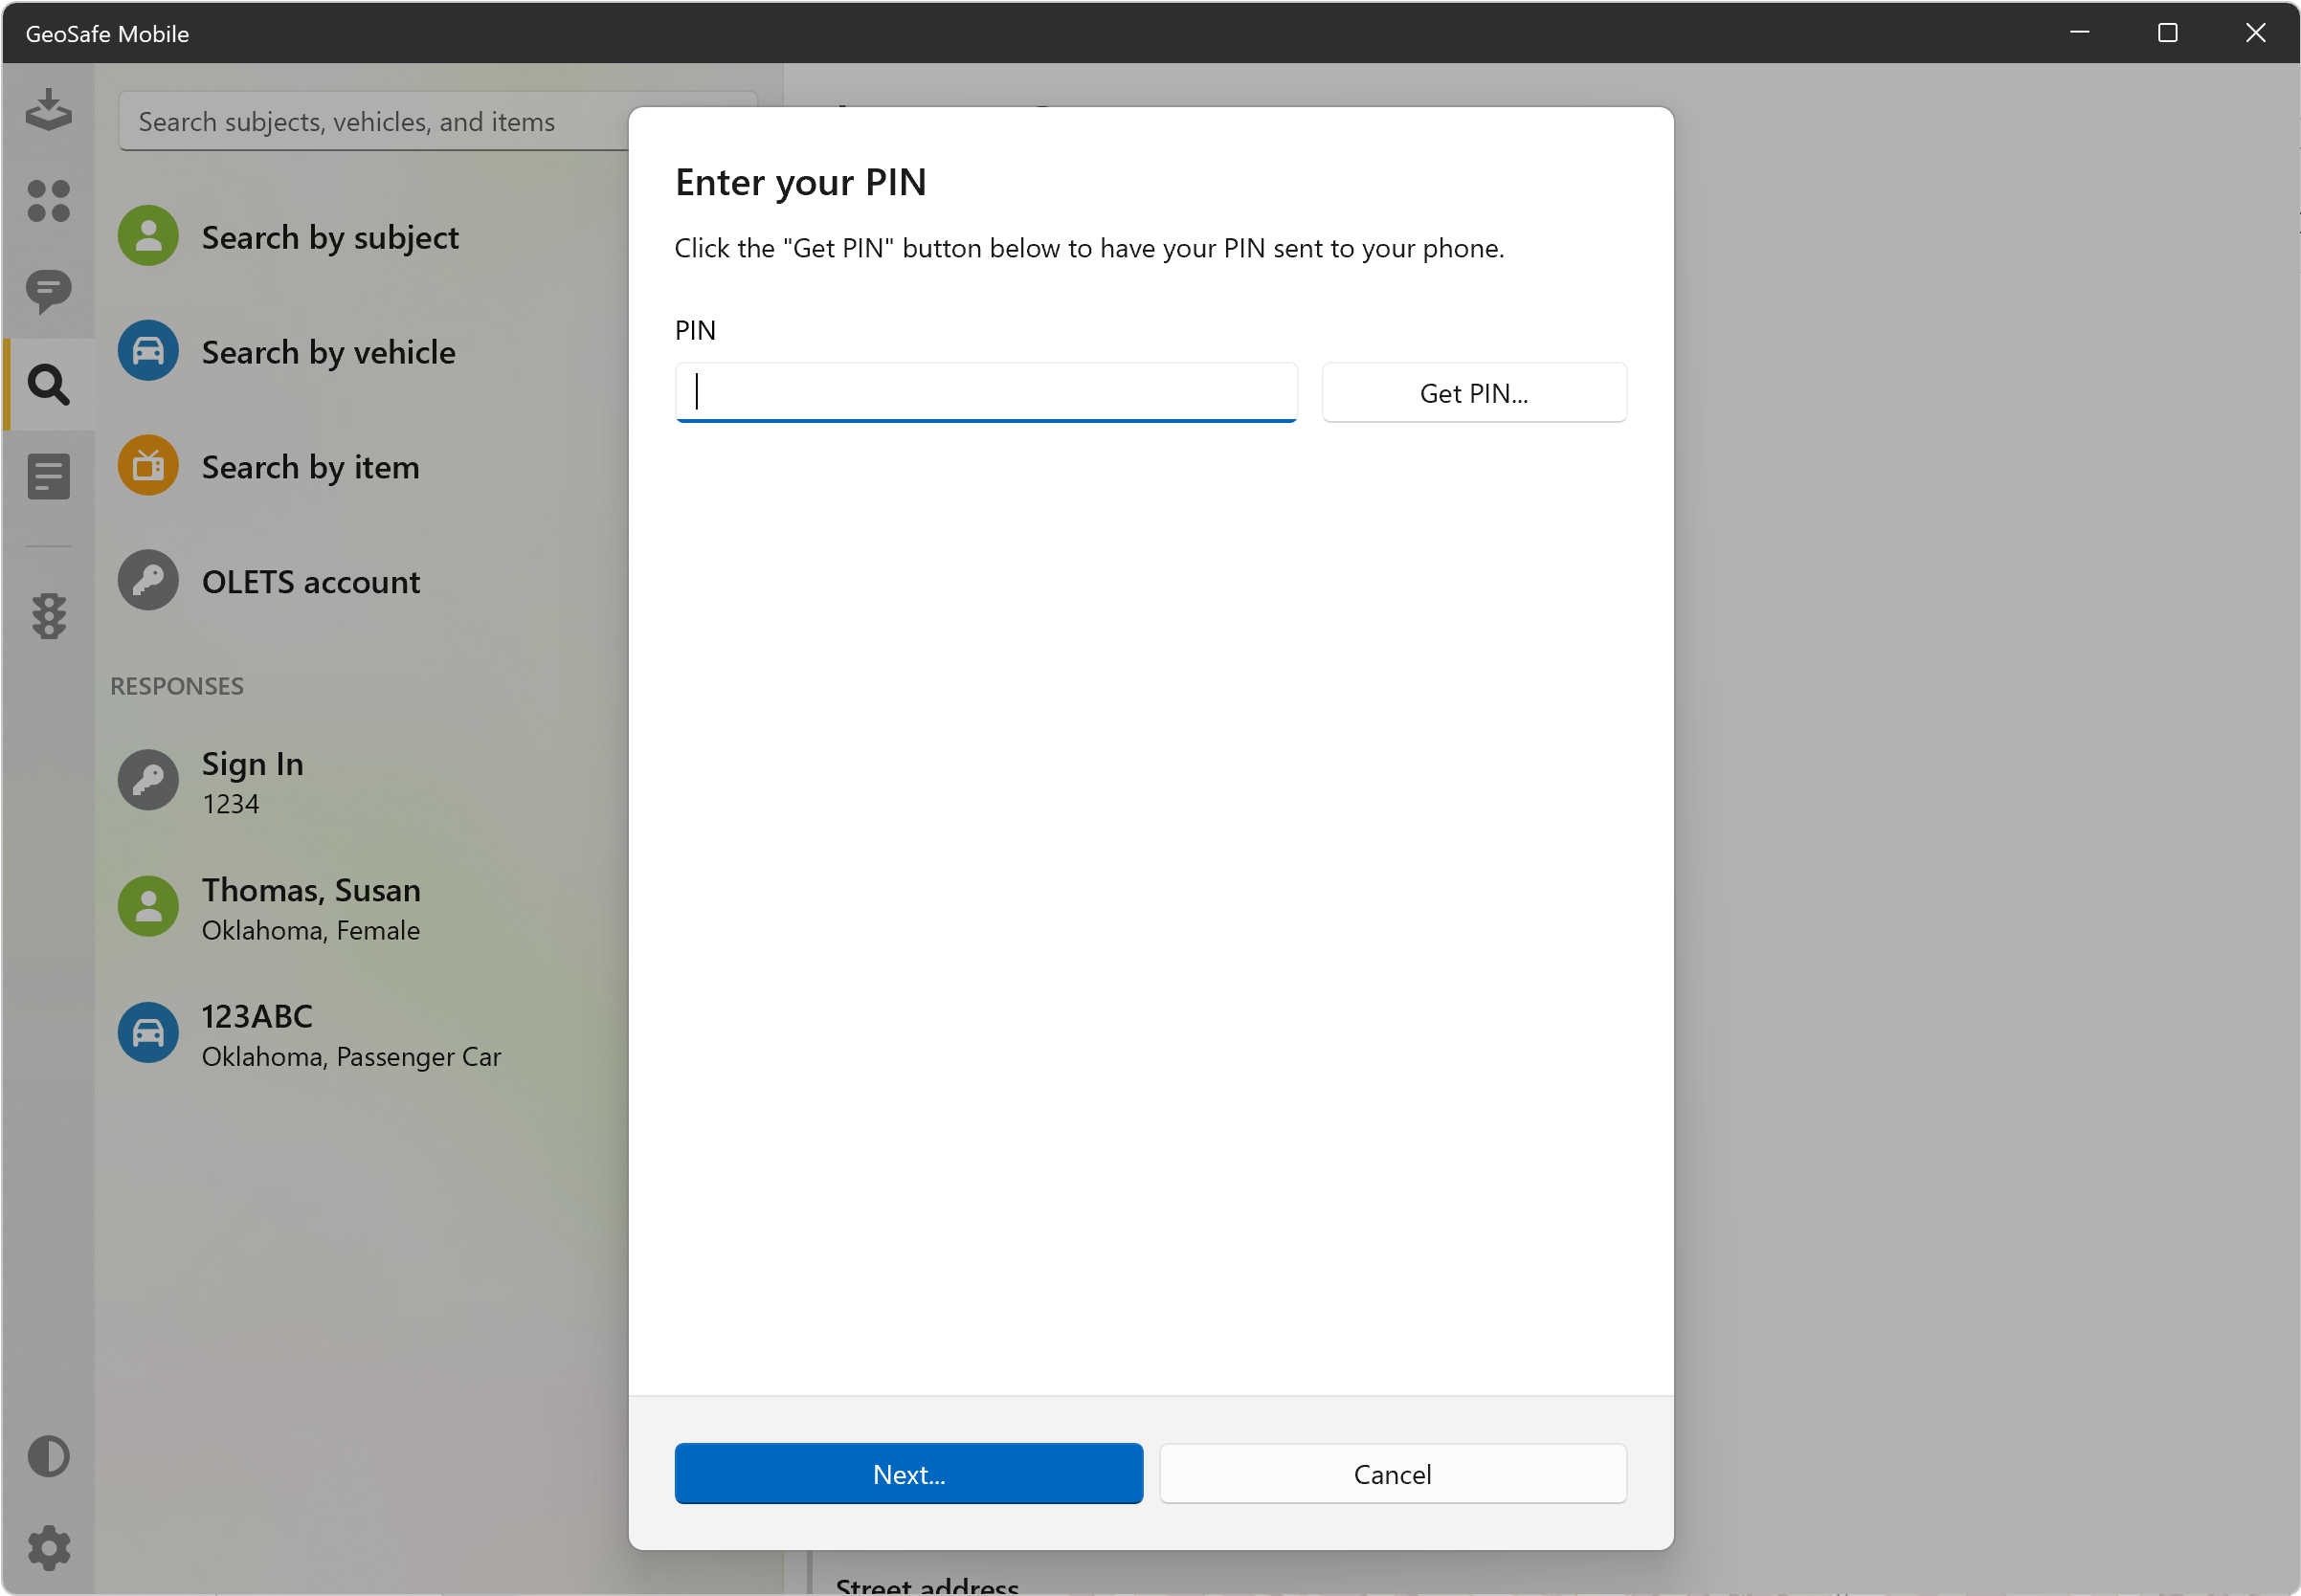This screenshot has height=1596, width=2301.
Task: Cancel the Enter your PIN dialog
Action: click(x=1392, y=1473)
